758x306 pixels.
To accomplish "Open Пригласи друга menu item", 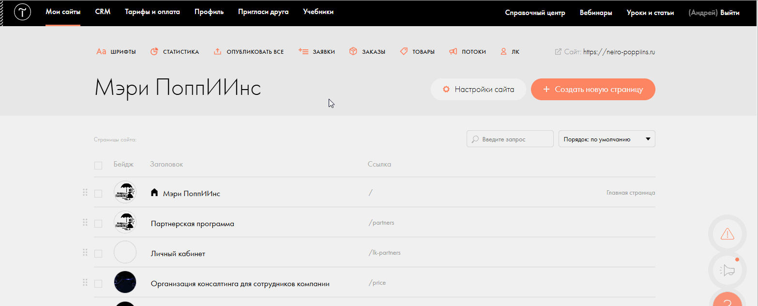I will click(x=263, y=12).
